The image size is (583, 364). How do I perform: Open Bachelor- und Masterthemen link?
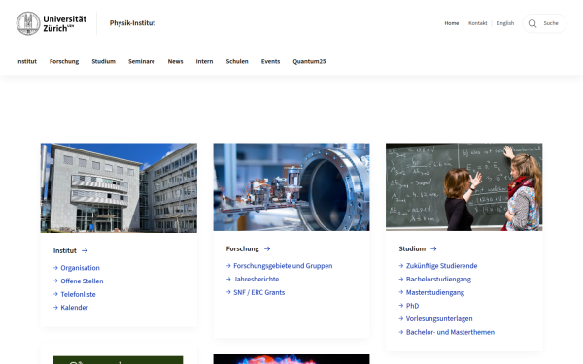pos(450,332)
